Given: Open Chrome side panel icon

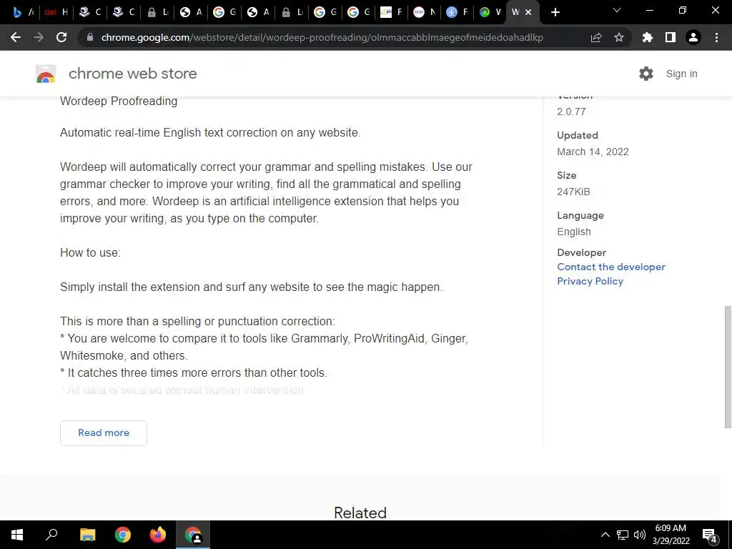Looking at the screenshot, I should coord(671,37).
